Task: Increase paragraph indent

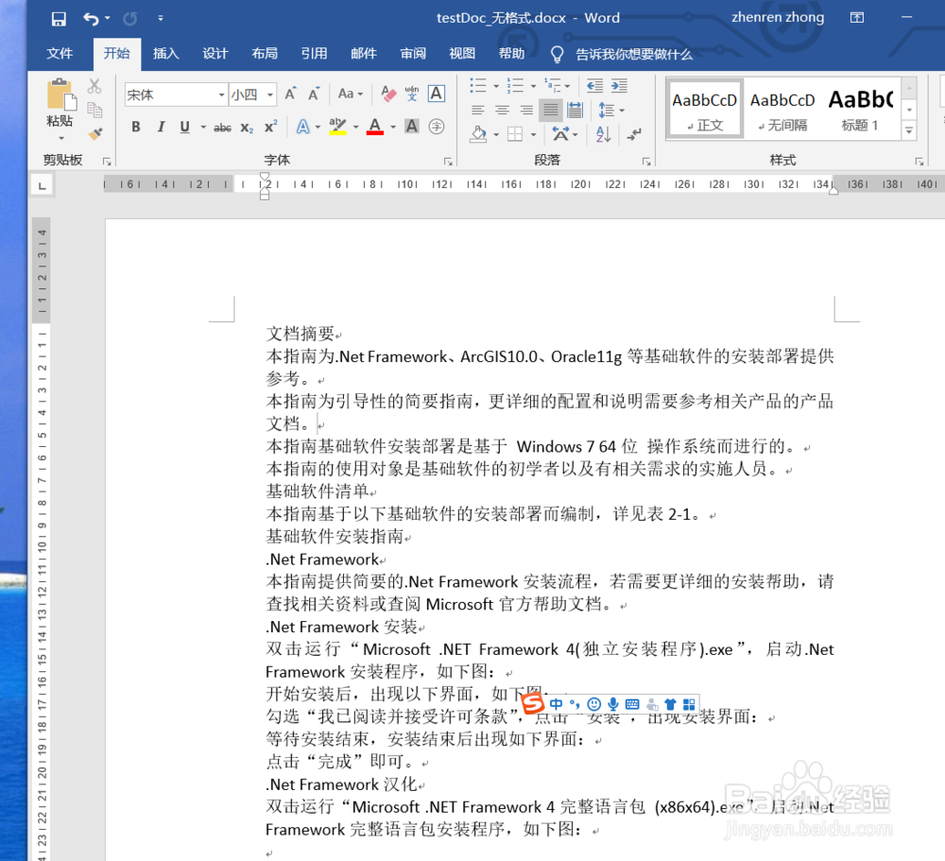Action: (x=619, y=86)
